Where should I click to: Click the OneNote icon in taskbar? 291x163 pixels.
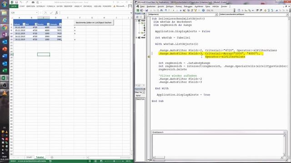pyautogui.click(x=5, y=34)
